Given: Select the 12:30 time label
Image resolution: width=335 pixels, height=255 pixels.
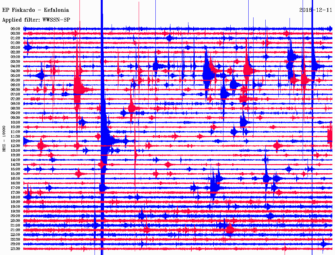Looking at the screenshot, I should point(15,146).
